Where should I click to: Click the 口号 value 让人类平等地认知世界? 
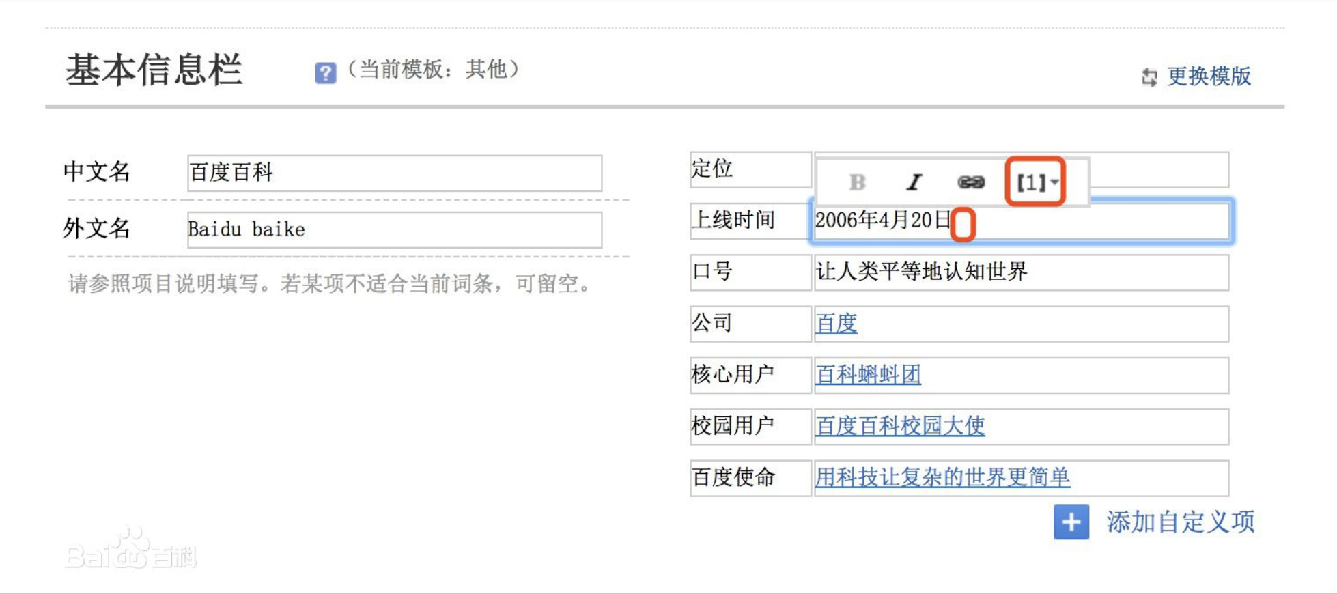point(1022,272)
